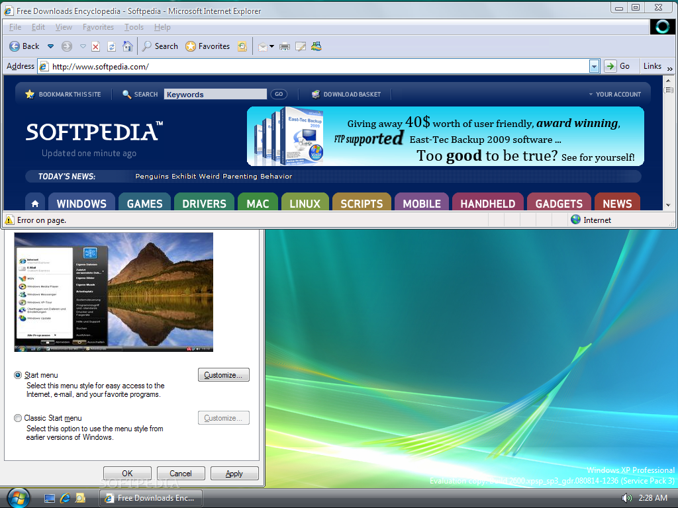Viewport: 678px width, 508px height.
Task: Switch to the SCRIPTS tab
Action: [362, 204]
